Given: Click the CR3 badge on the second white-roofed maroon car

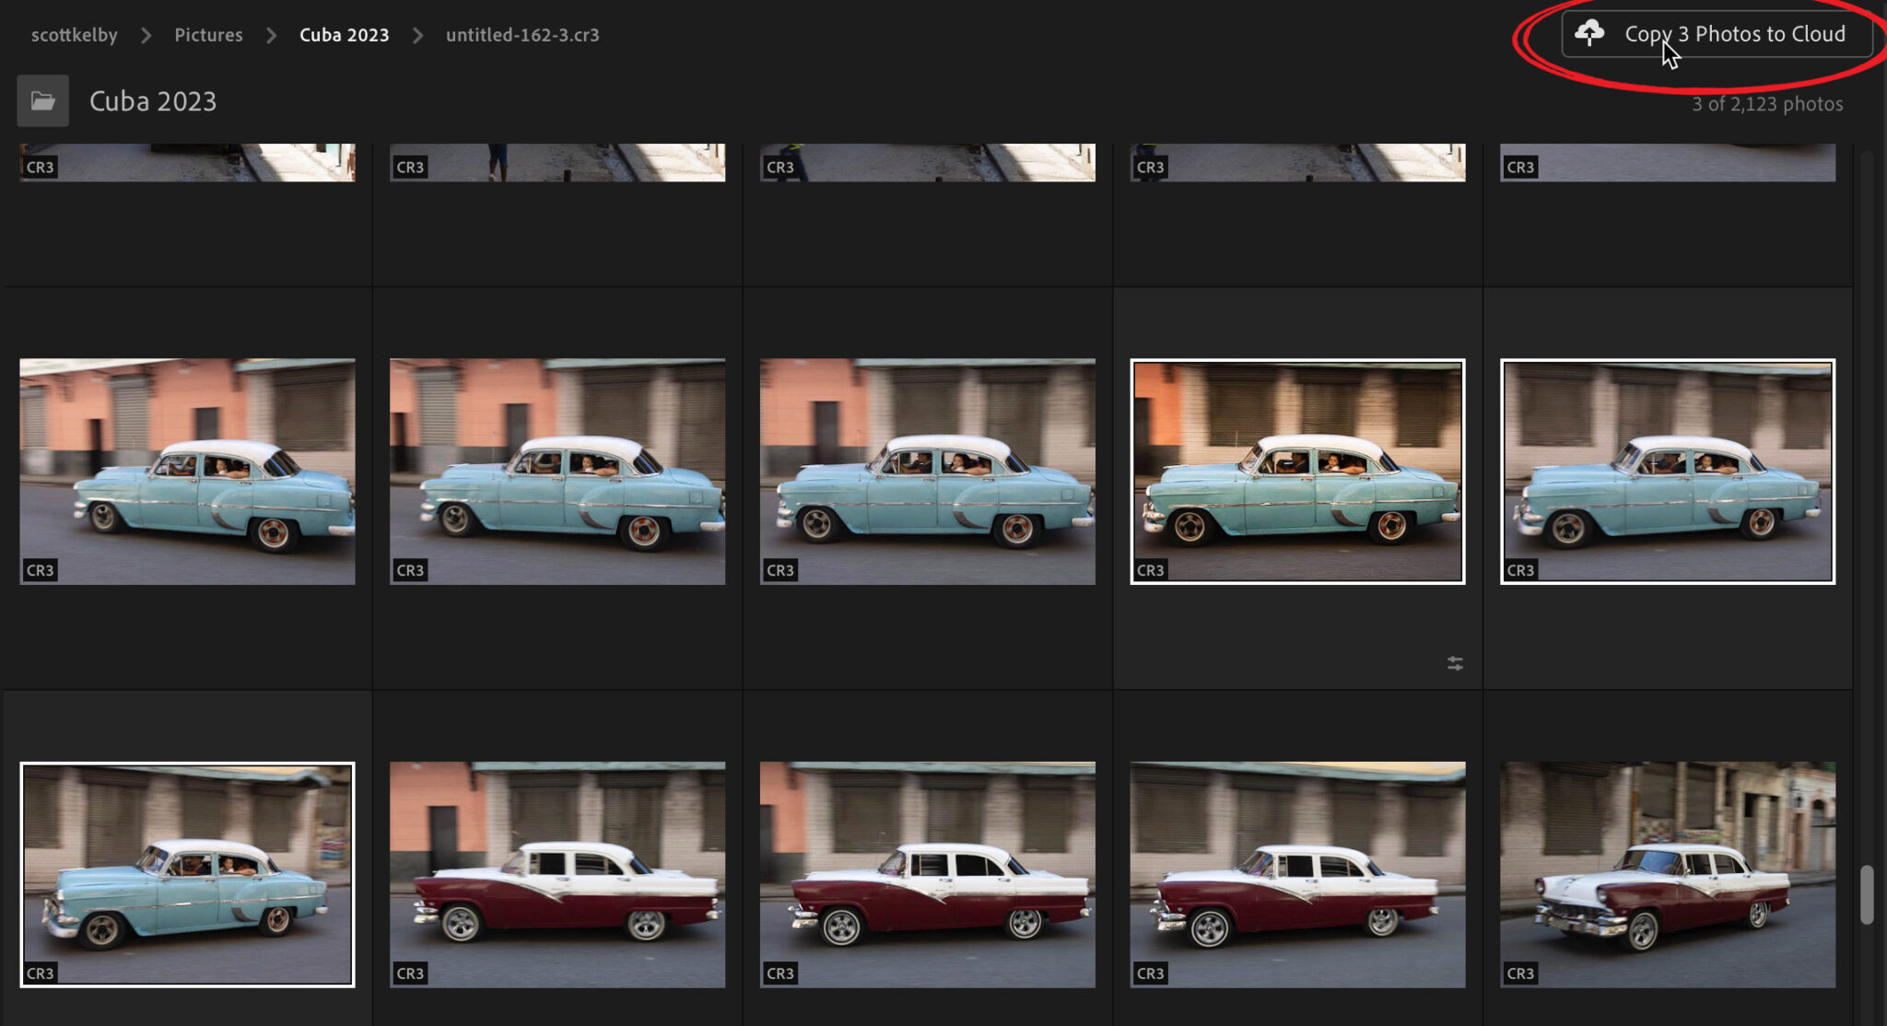Looking at the screenshot, I should pyautogui.click(x=779, y=973).
